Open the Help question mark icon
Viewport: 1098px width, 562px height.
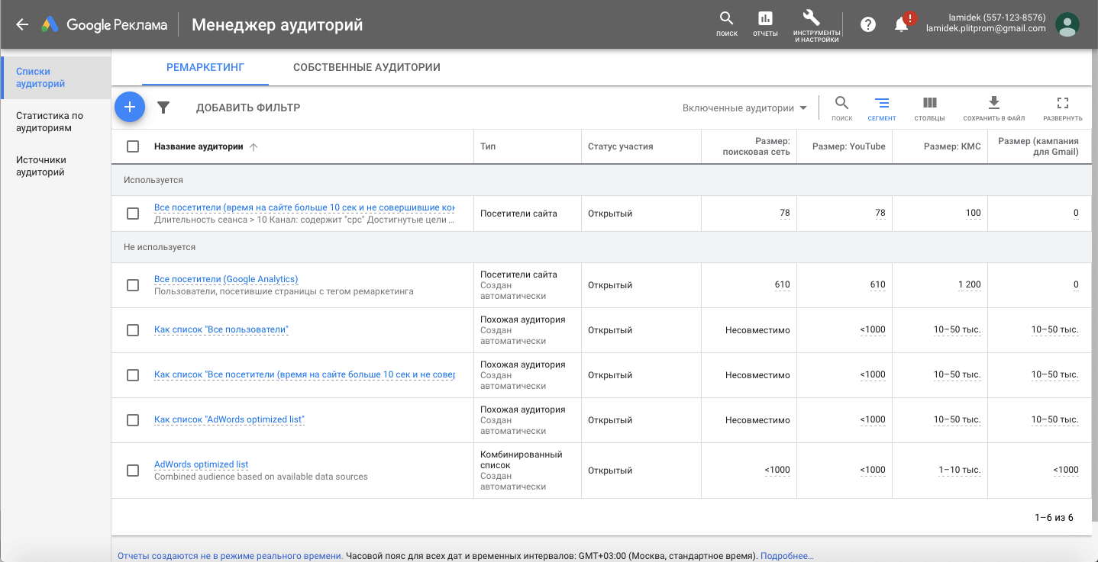(x=867, y=24)
